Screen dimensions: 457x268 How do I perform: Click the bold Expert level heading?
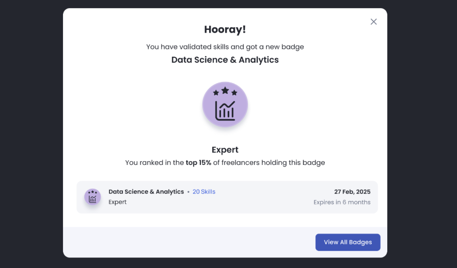225,150
